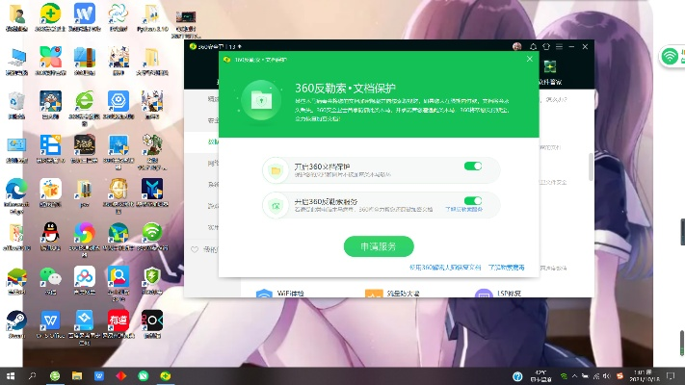
Task: Disable the 360 anti-ransomware service toggle
Action: point(472,201)
